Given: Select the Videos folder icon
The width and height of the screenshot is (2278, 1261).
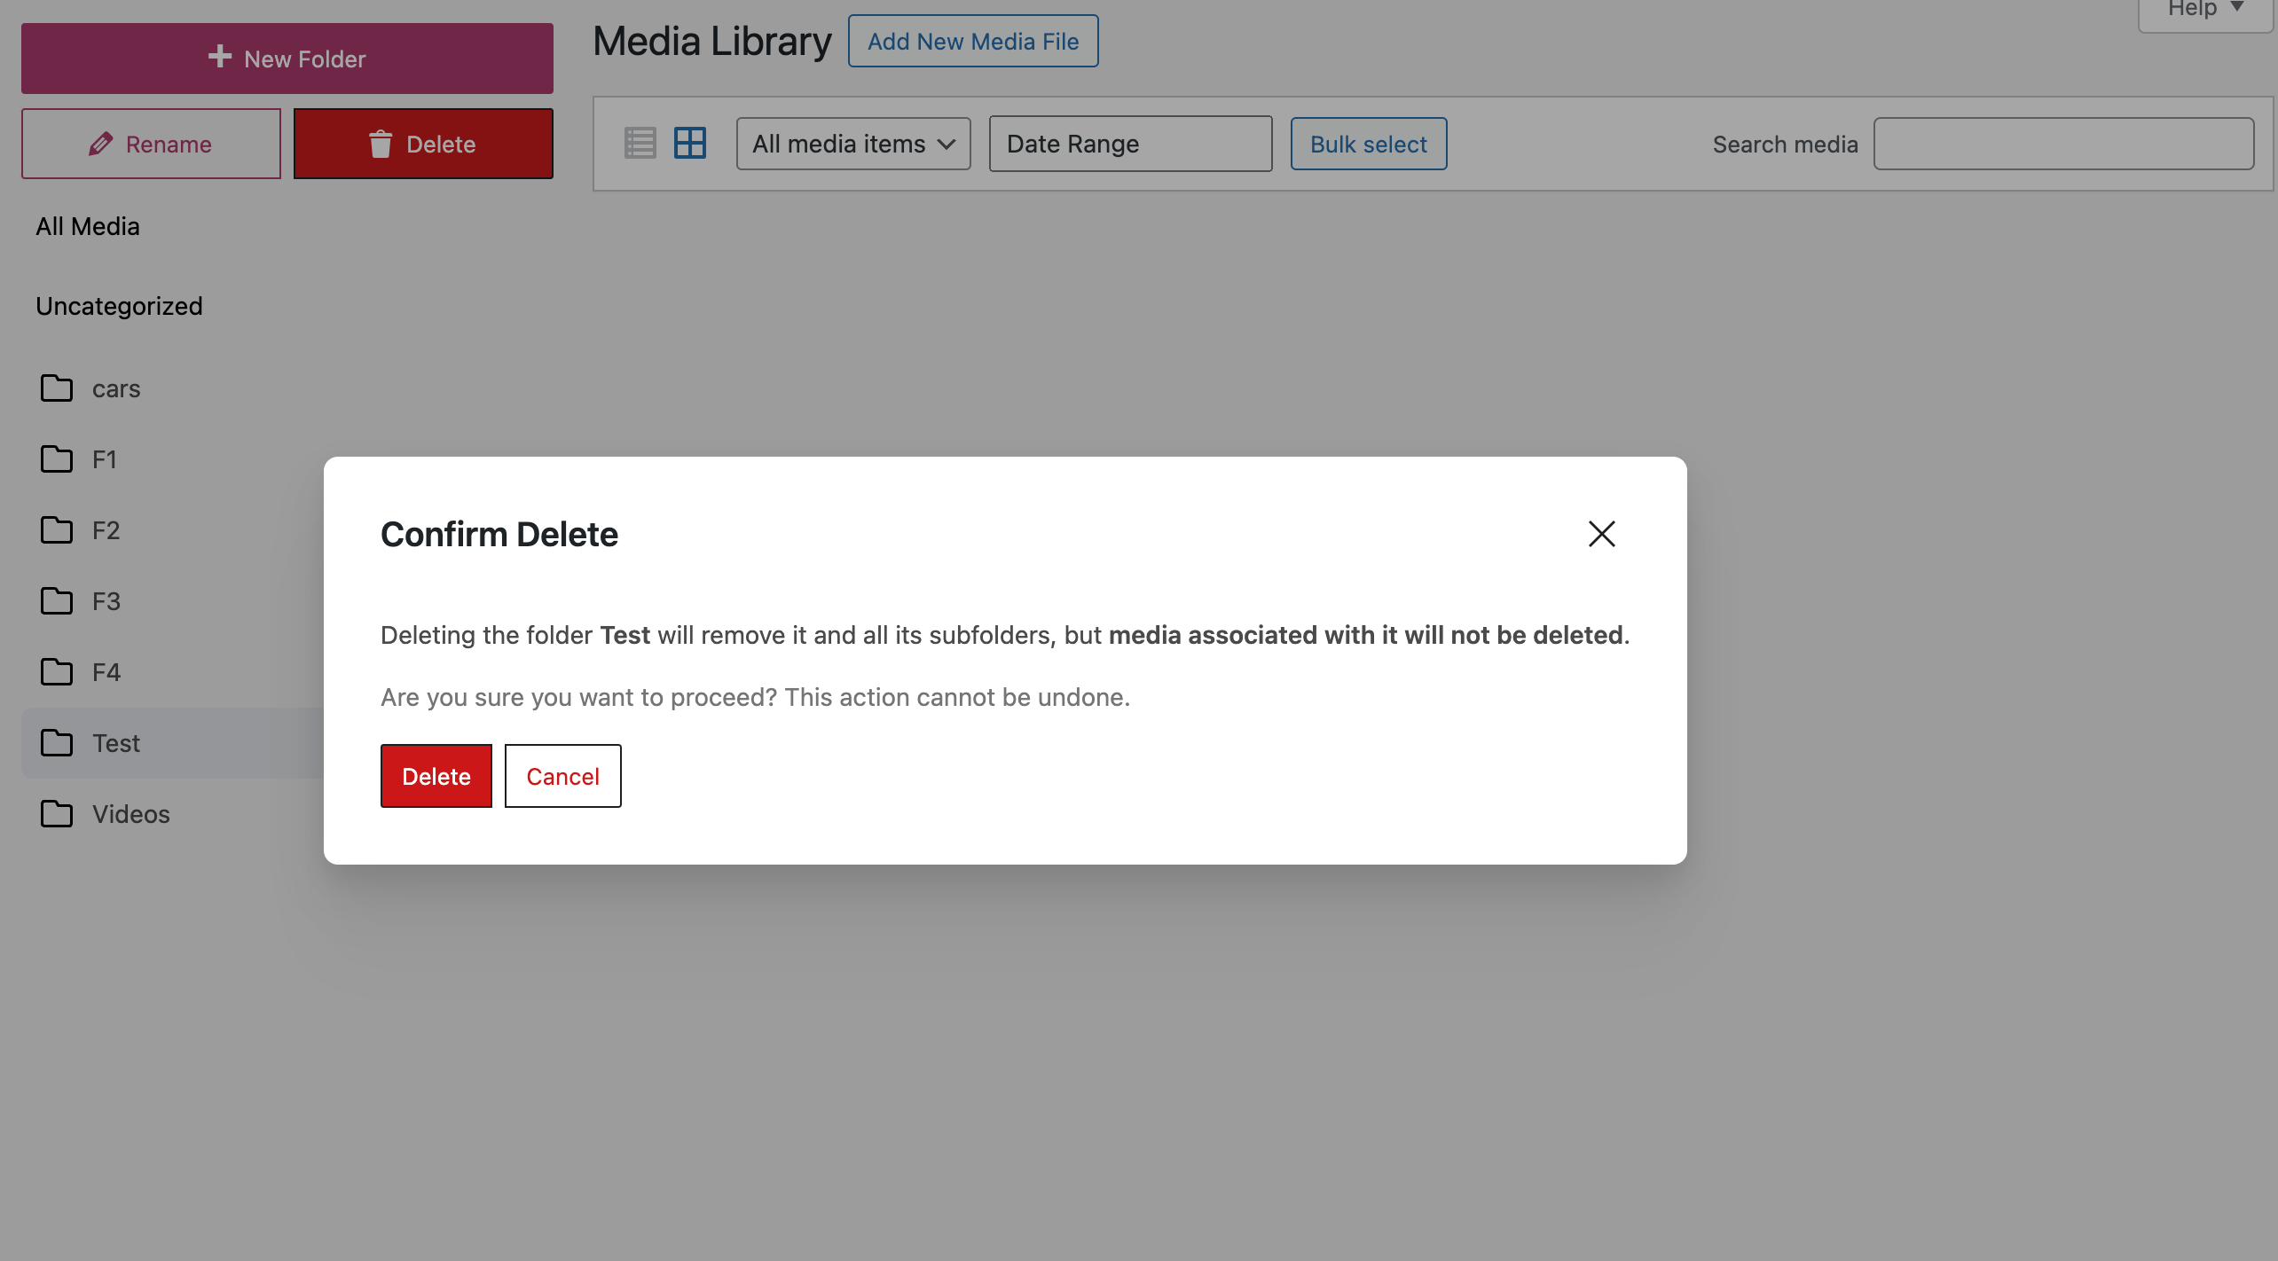Looking at the screenshot, I should point(57,814).
